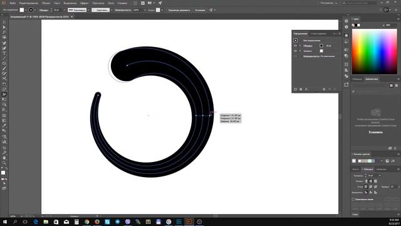Click the Установки button
401x226 pixels.
[x=200, y=10]
